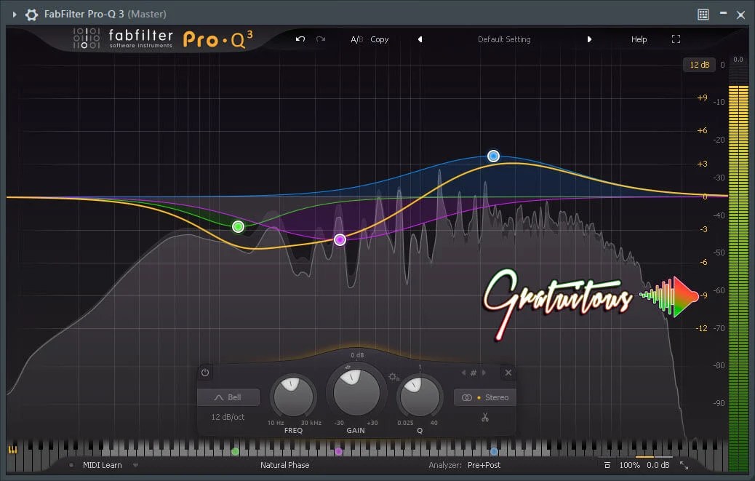This screenshot has width=755, height=481.
Task: Open the Bell filter shape dropdown
Action: [x=228, y=397]
